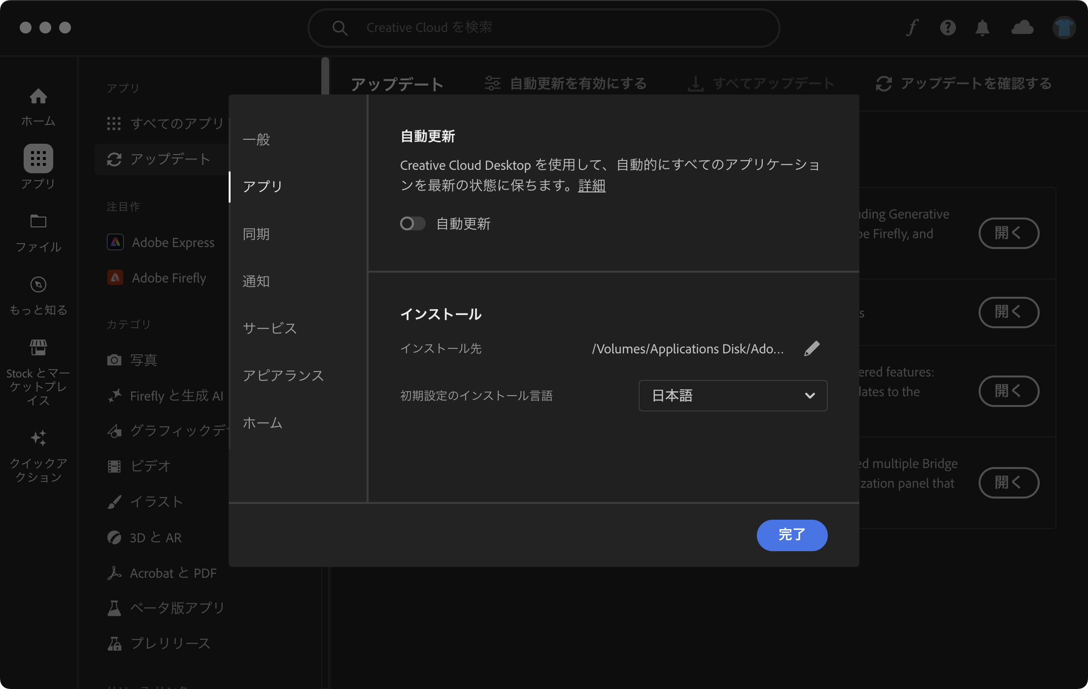The image size is (1088, 689).
Task: Open the 日本語 install language dropdown
Action: pos(733,396)
